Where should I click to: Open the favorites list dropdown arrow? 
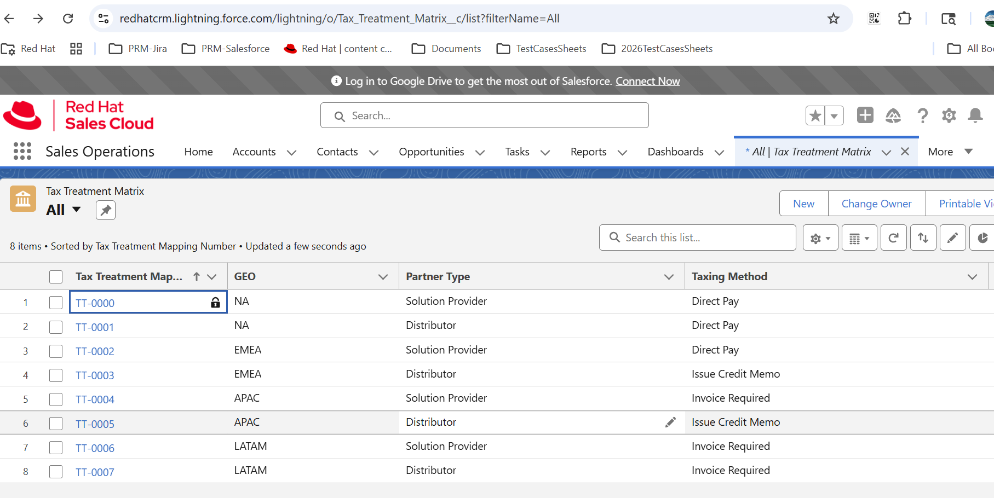click(834, 115)
